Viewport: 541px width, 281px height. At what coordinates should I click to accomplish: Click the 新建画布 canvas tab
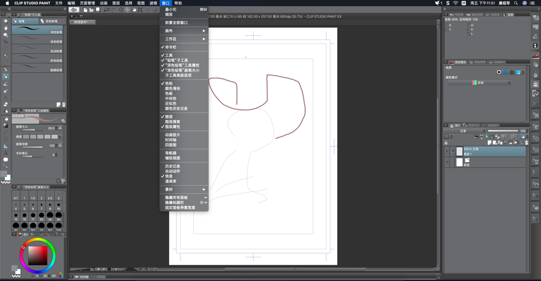82,22
